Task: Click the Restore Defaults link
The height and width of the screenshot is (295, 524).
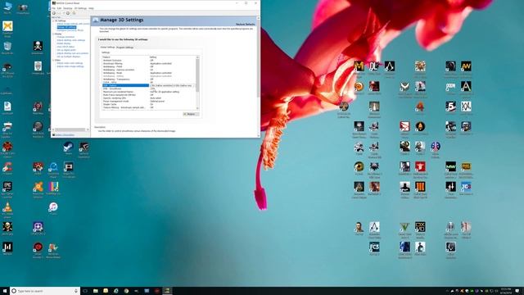Action: point(246,25)
